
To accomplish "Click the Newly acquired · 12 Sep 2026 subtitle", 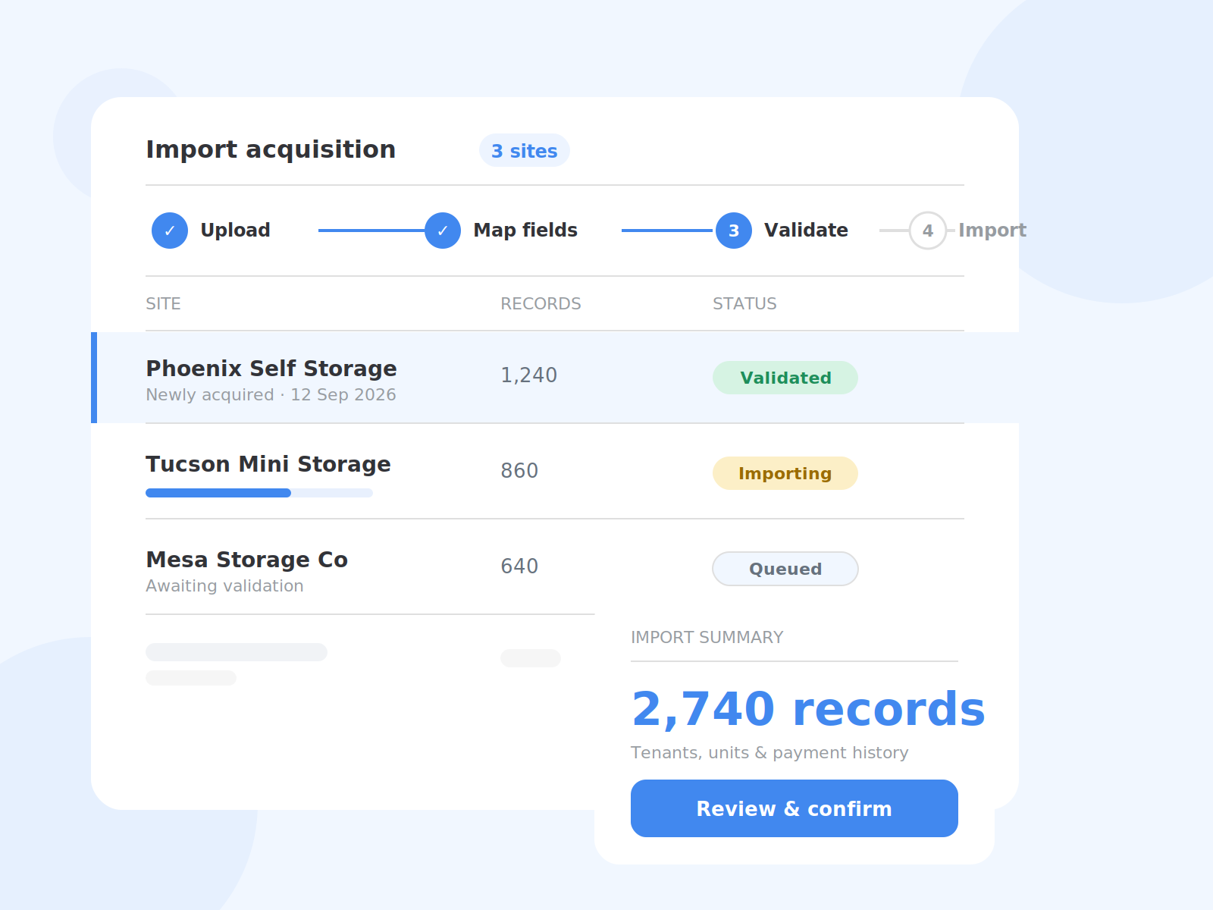I will 271,395.
